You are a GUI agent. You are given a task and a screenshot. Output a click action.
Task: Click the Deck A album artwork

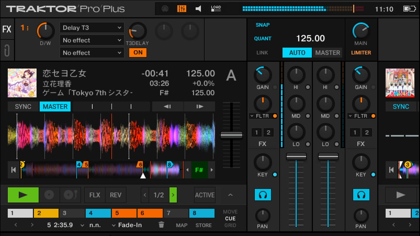click(22, 83)
